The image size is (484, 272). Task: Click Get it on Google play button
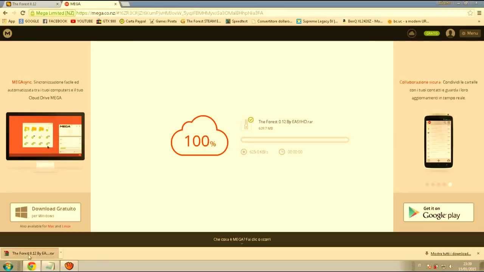(438, 212)
